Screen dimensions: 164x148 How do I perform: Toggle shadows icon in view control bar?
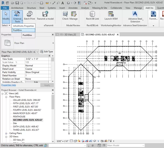[83, 141]
